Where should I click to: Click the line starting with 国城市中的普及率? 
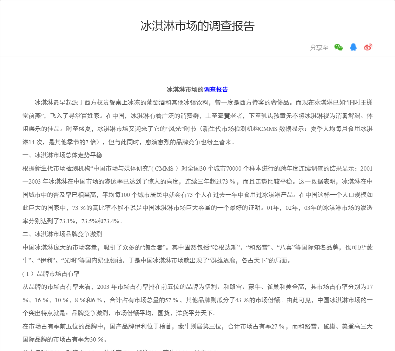(197, 195)
